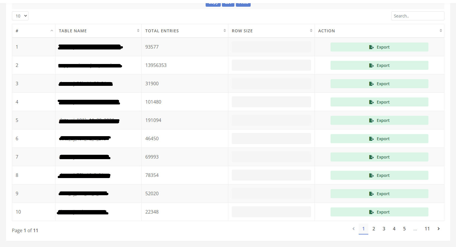Screen dimensions: 456x247
Task: Click the row number 5 cell
Action: pyautogui.click(x=34, y=120)
